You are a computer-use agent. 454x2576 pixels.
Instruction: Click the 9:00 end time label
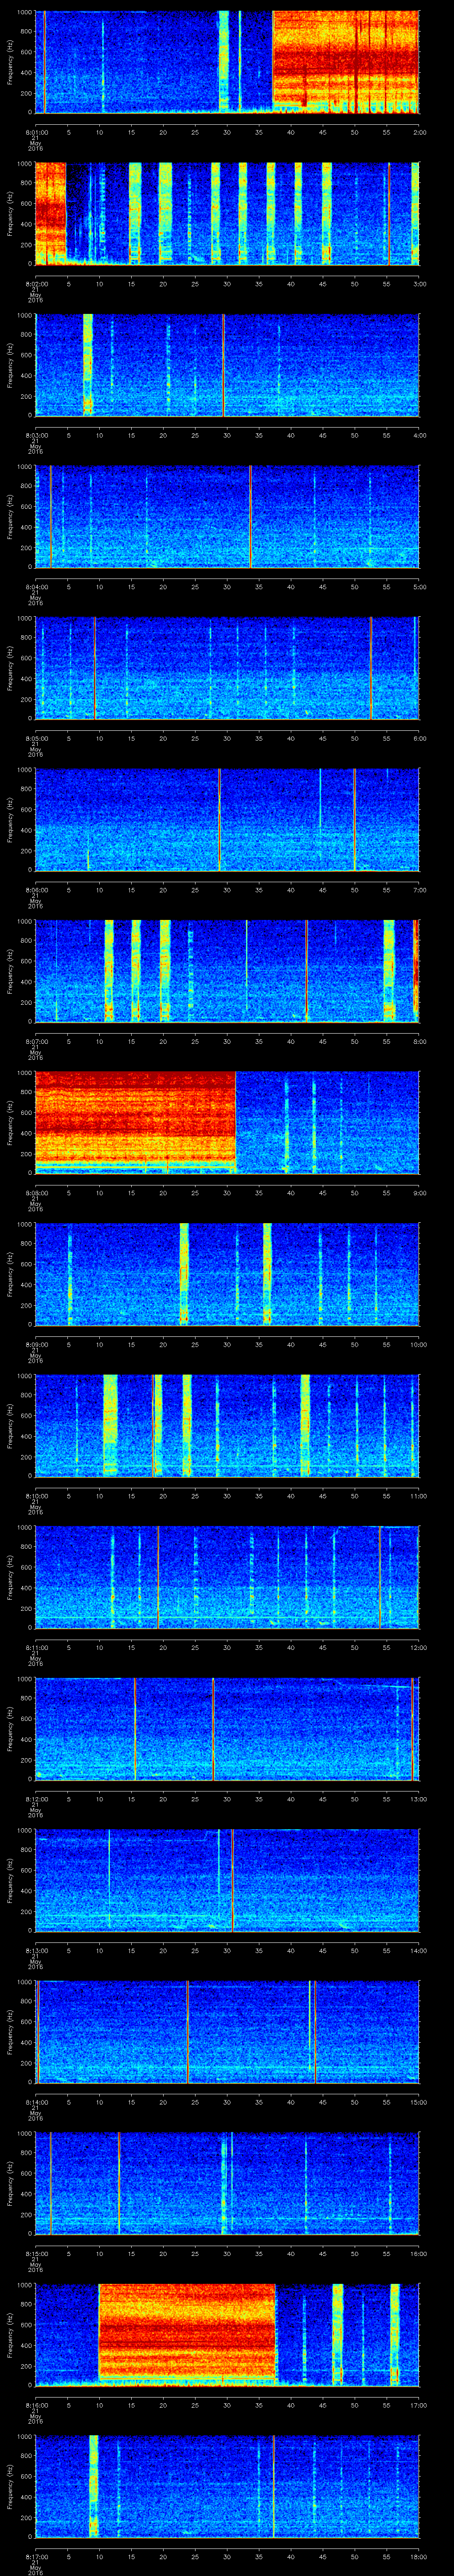[419, 1193]
